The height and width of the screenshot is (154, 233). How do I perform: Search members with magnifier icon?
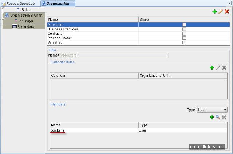pos(218,117)
